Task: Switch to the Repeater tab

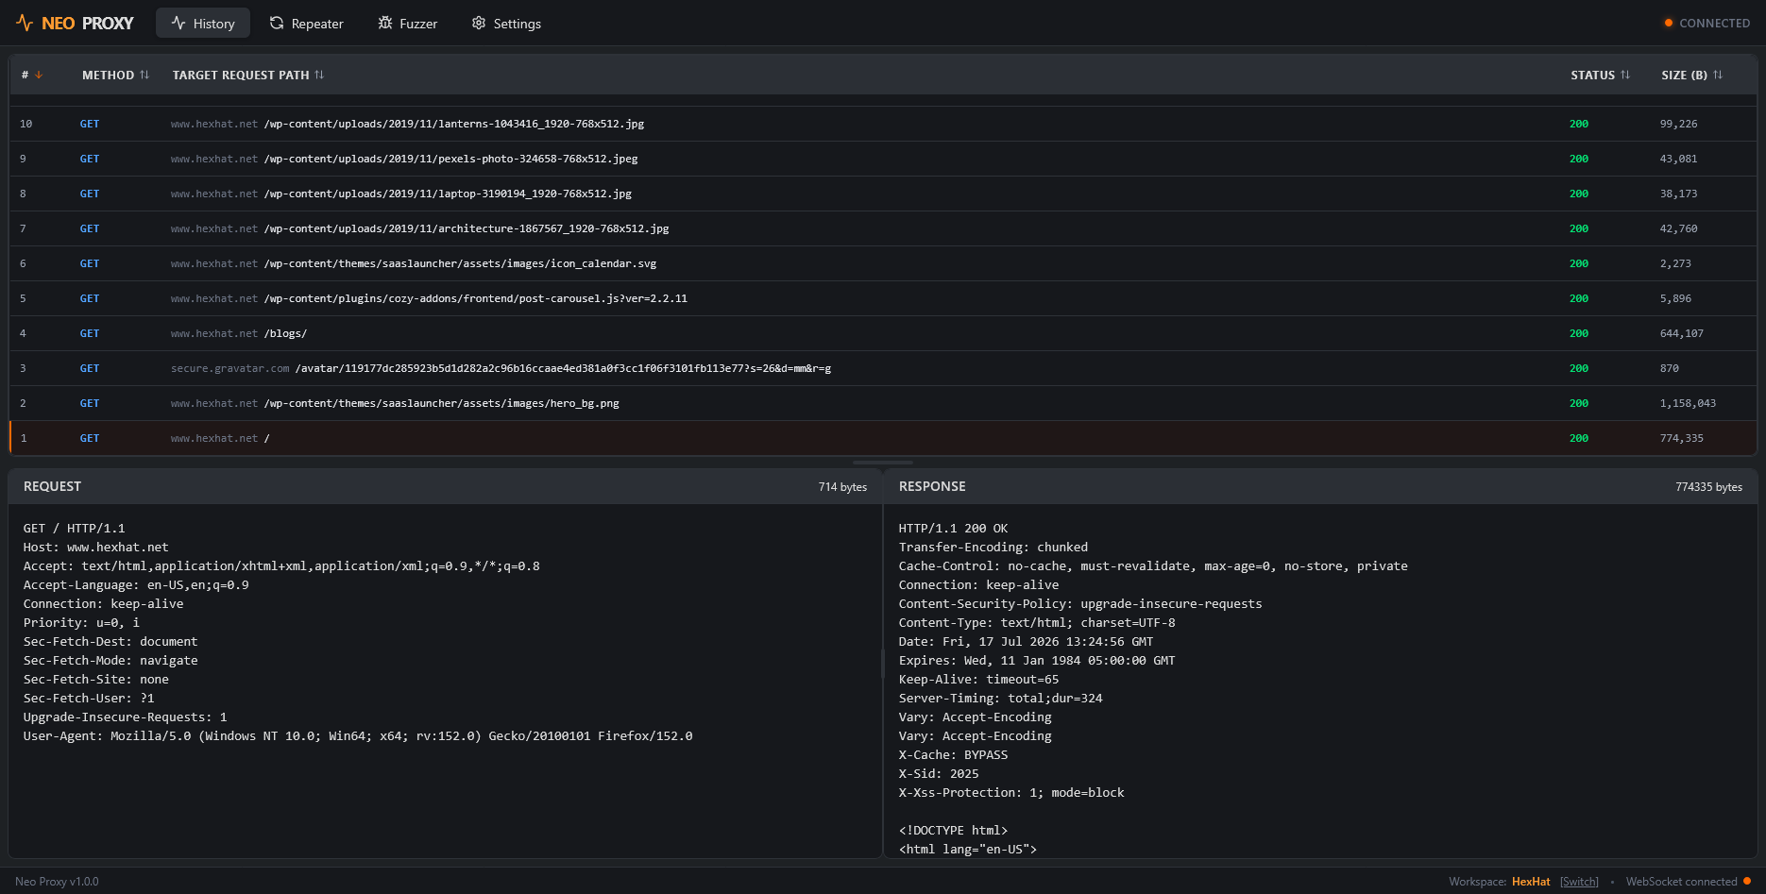Action: point(306,24)
